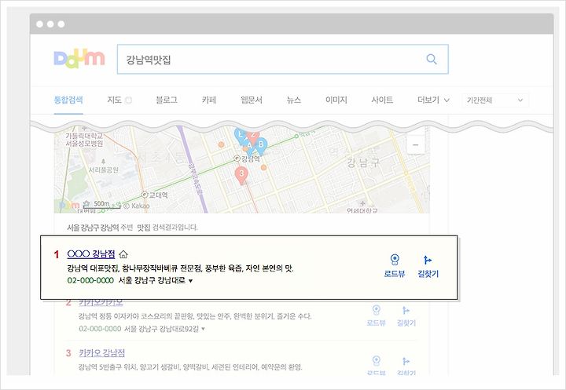Open 길찾기 directions for OOO 강남점
Image resolution: width=566 pixels, height=390 pixels.
tap(428, 266)
